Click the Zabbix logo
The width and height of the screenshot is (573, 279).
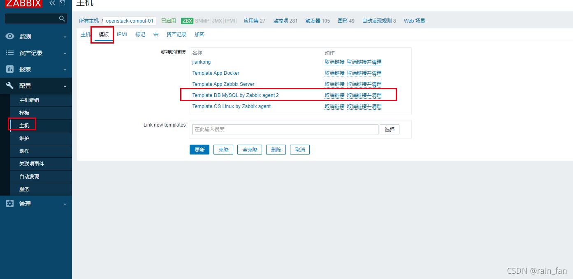pos(23,3)
